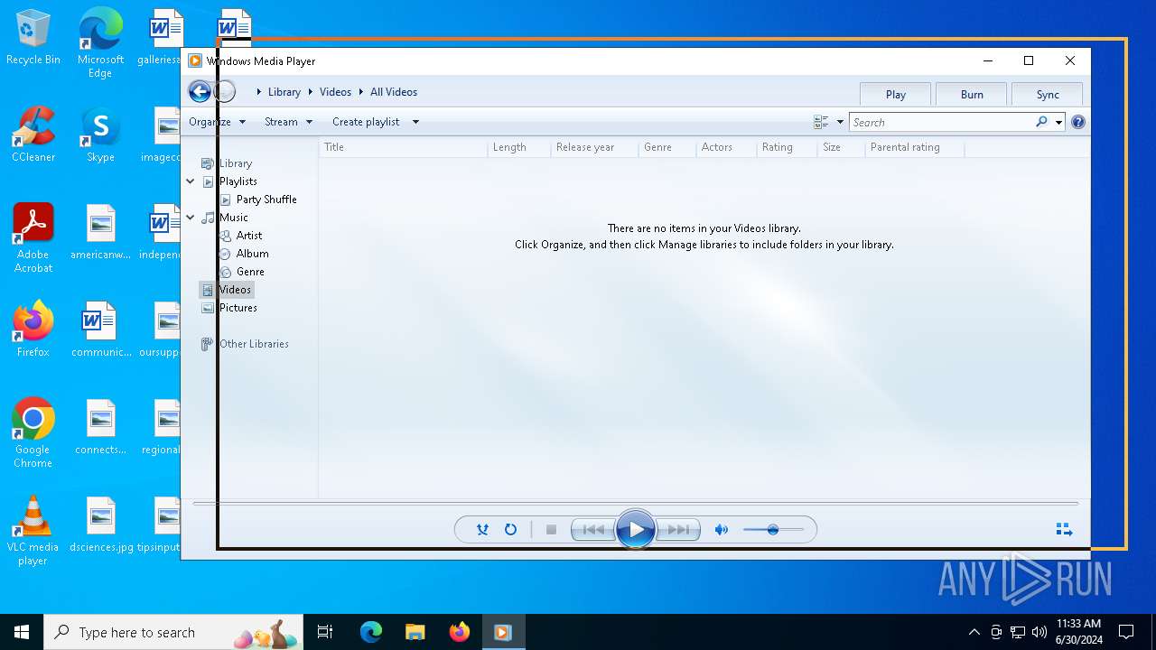Switch to the Burn tab

[972, 94]
